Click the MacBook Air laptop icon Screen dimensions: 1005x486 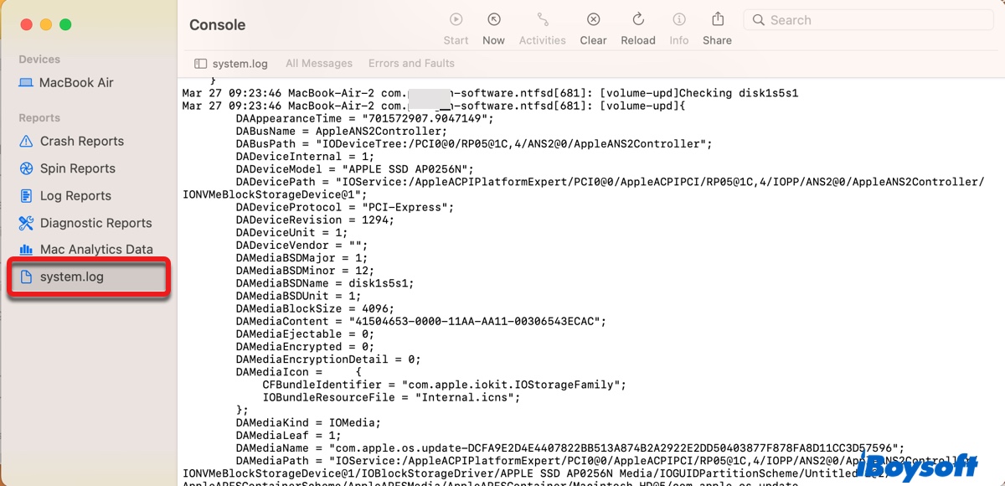click(x=26, y=83)
